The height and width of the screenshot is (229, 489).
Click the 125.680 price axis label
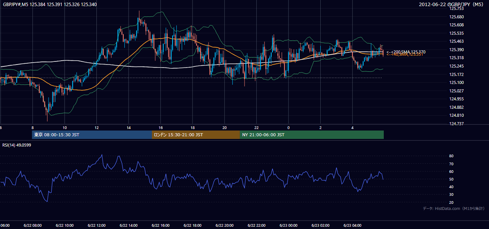coord(456,17)
